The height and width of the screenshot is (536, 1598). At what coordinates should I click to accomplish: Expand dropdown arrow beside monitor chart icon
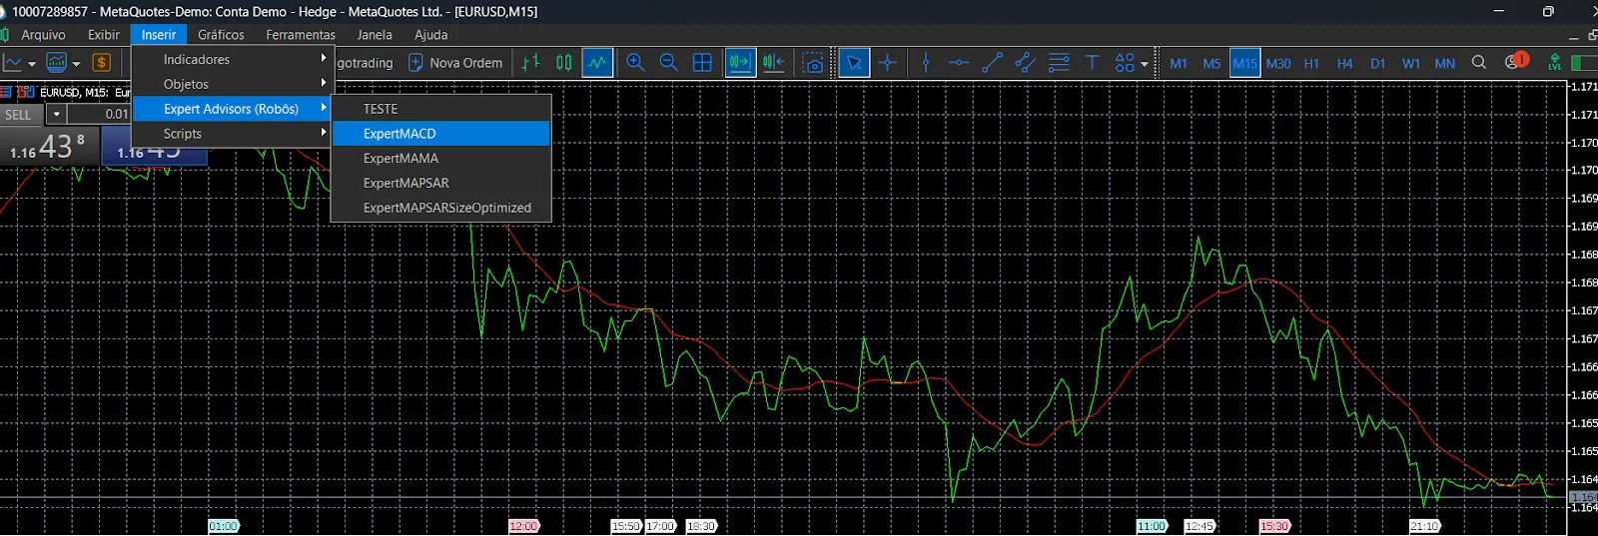(76, 64)
